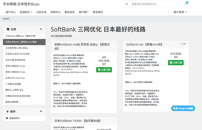
Task: Click the 无与伦比的日本好机 tagline
Action: [x=61, y=36]
